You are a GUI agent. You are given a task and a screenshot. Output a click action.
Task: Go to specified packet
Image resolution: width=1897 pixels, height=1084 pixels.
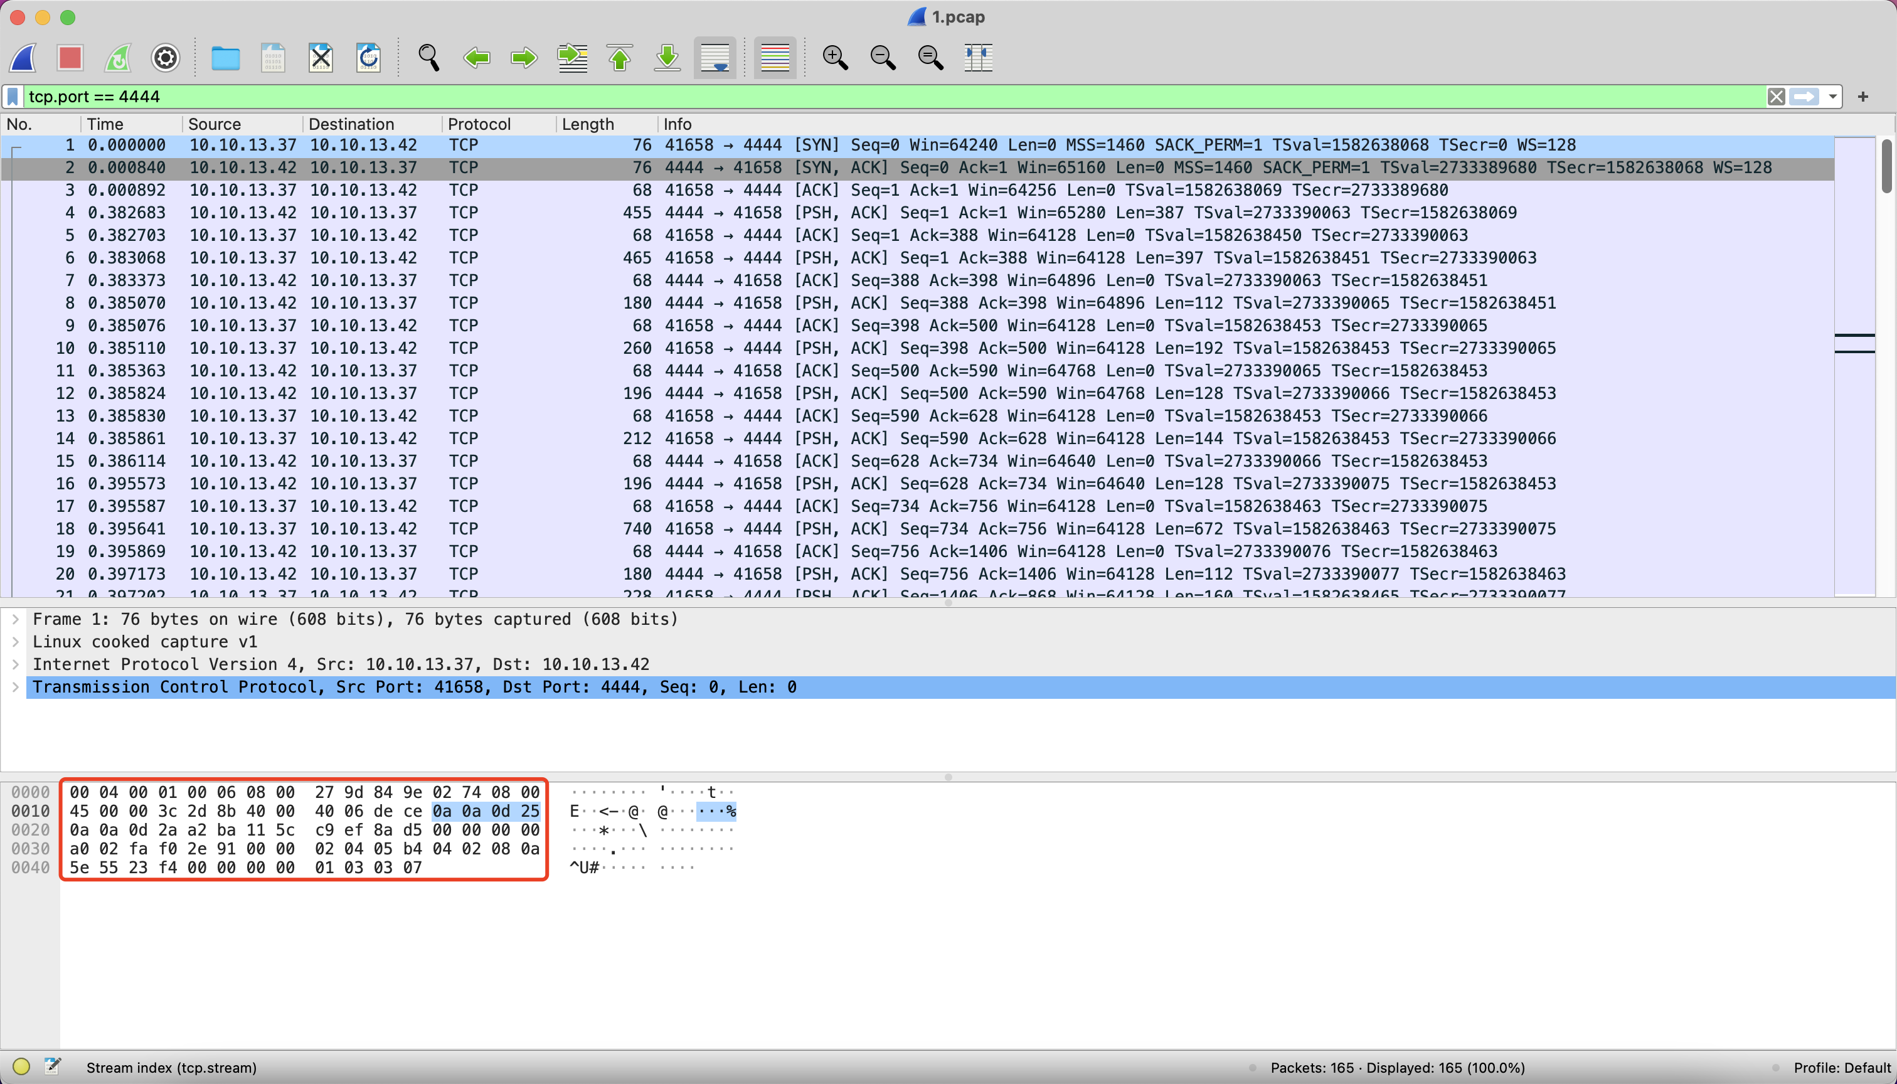pyautogui.click(x=571, y=57)
